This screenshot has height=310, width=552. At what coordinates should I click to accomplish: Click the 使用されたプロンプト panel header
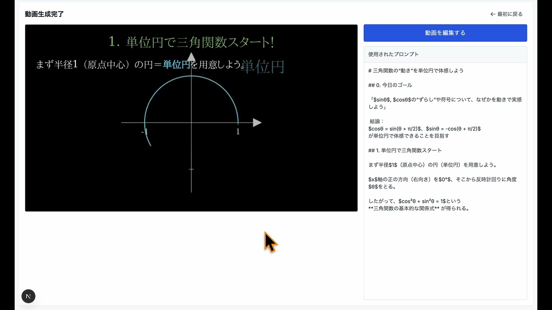[445, 54]
